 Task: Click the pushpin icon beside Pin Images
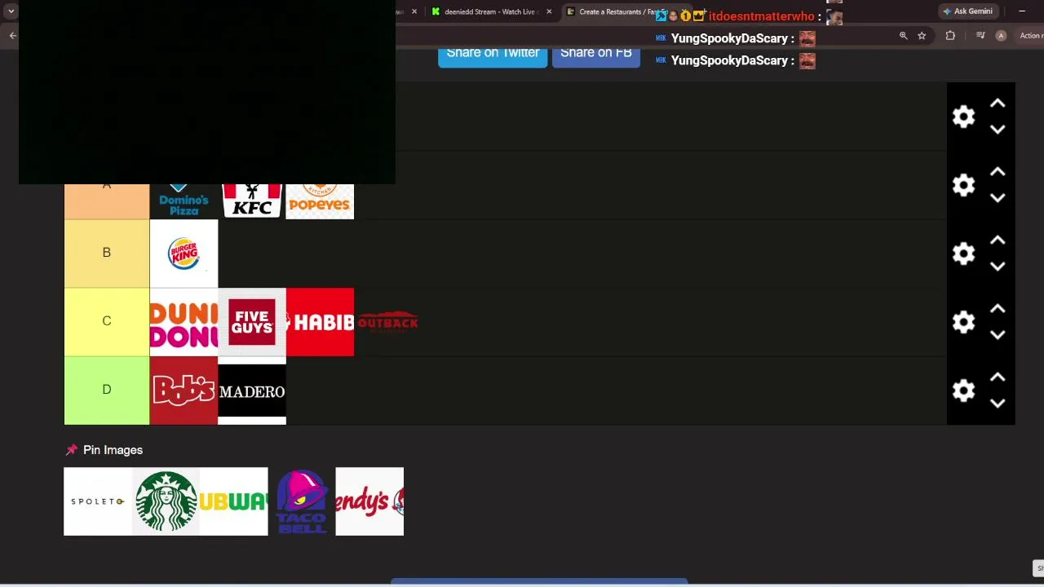coord(71,450)
